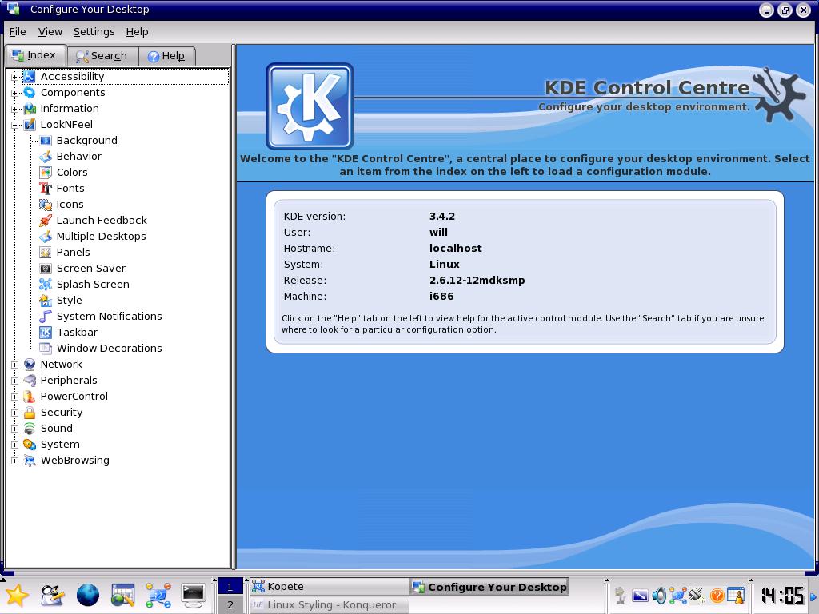Screen dimensions: 819x614
Task: Select the Splash Screen entry
Action: click(x=93, y=285)
